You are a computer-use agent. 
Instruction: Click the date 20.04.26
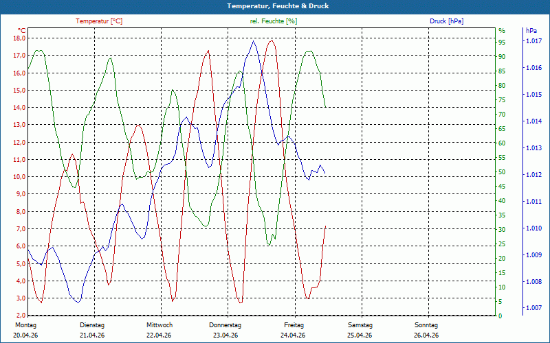coord(25,335)
